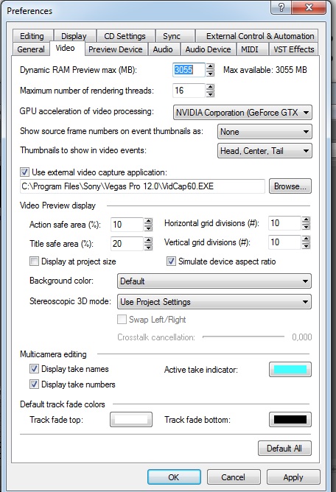
Task: Increase Title safe area percent
Action: [148, 240]
